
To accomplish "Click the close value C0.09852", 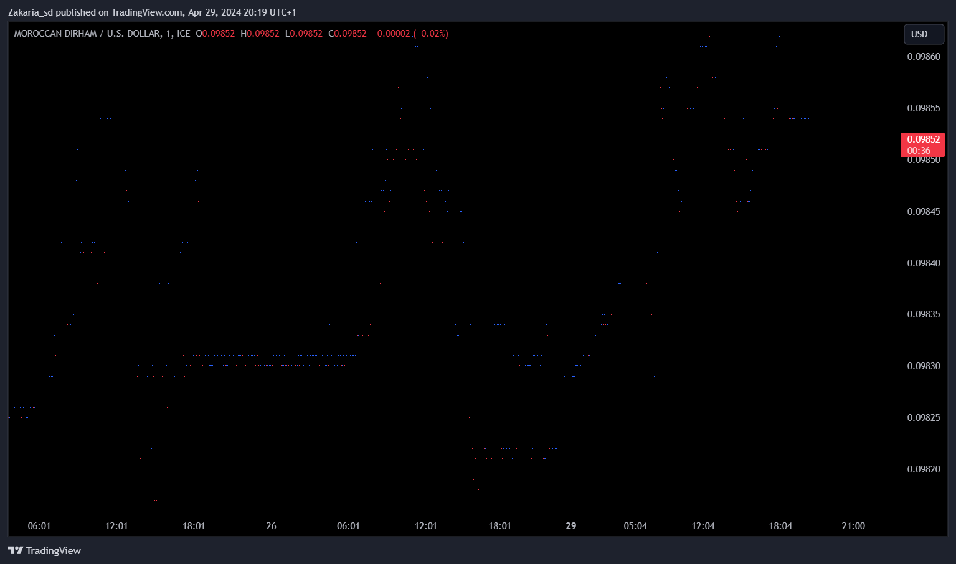I will point(348,34).
